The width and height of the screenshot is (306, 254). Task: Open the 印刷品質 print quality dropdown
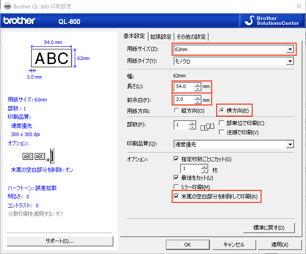[290, 144]
